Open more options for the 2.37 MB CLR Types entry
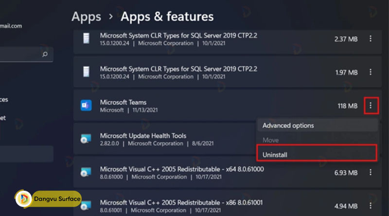 pyautogui.click(x=371, y=38)
